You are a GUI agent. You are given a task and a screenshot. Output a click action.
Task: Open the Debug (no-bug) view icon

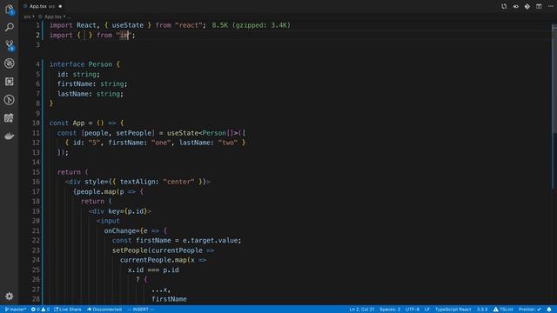tap(10, 63)
